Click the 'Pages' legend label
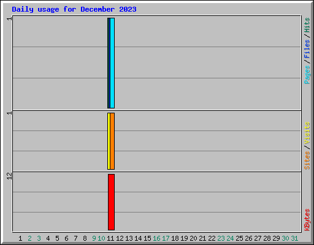 [307, 75]
